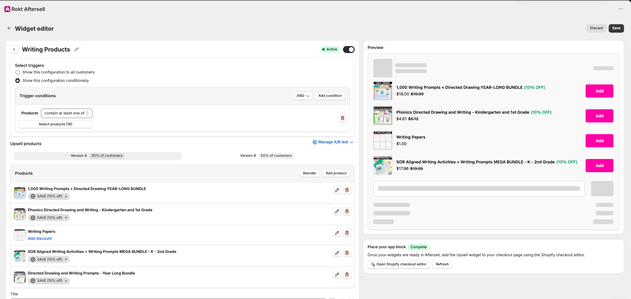Open the AND condition operator dropdown

[x=303, y=96]
